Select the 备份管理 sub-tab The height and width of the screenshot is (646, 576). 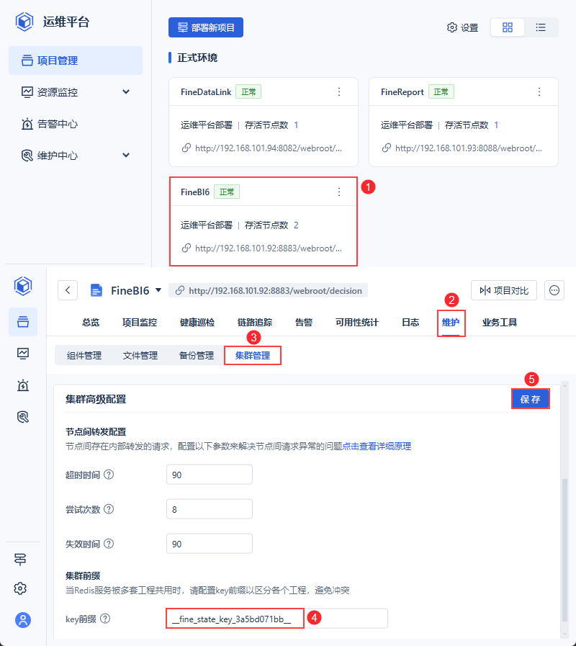click(197, 356)
